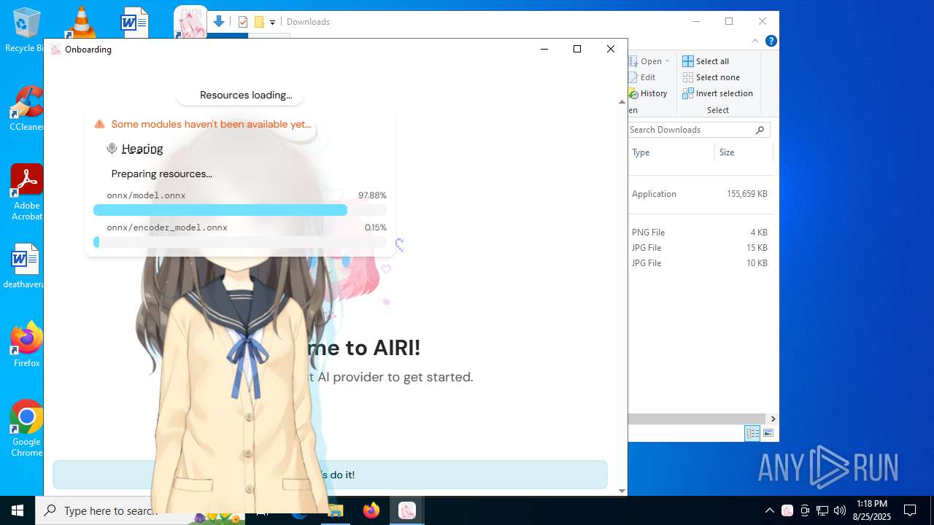Click the Onboarding window scroll-up arrow
This screenshot has width=934, height=525.
pyautogui.click(x=622, y=102)
